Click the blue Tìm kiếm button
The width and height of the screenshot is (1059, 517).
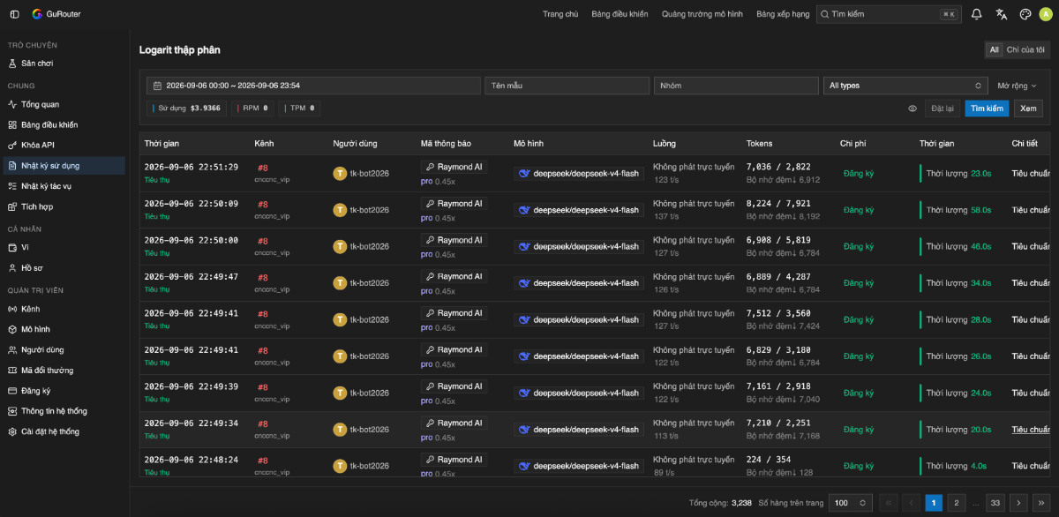click(x=987, y=109)
